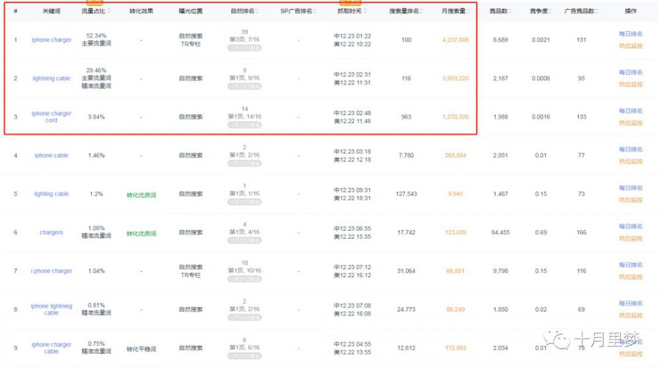Sort by 月搜索量 using its sort arrows
Screen dimensions: 661x369
(468, 11)
